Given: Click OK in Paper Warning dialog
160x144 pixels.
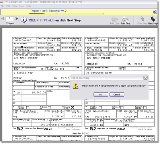Looking at the screenshot, I should click(x=101, y=95).
